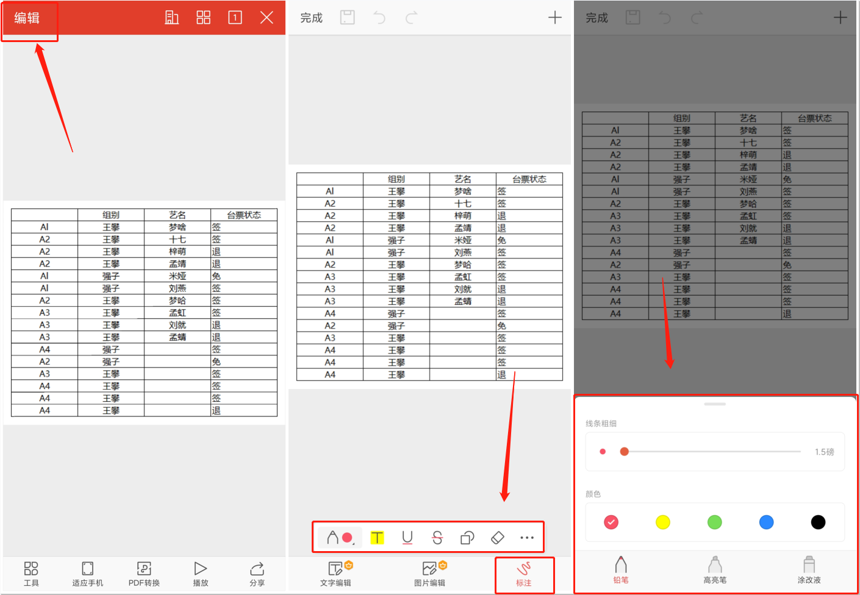
Task: Choose the red color swatch
Action: 611,522
